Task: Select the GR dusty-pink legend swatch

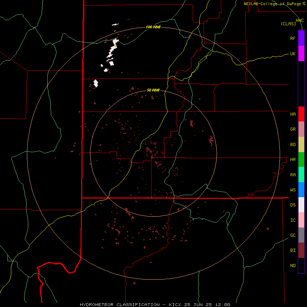Action: 301,129
